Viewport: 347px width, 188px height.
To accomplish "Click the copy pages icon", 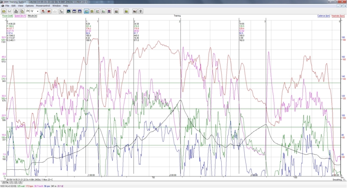I will pyautogui.click(x=22, y=11).
